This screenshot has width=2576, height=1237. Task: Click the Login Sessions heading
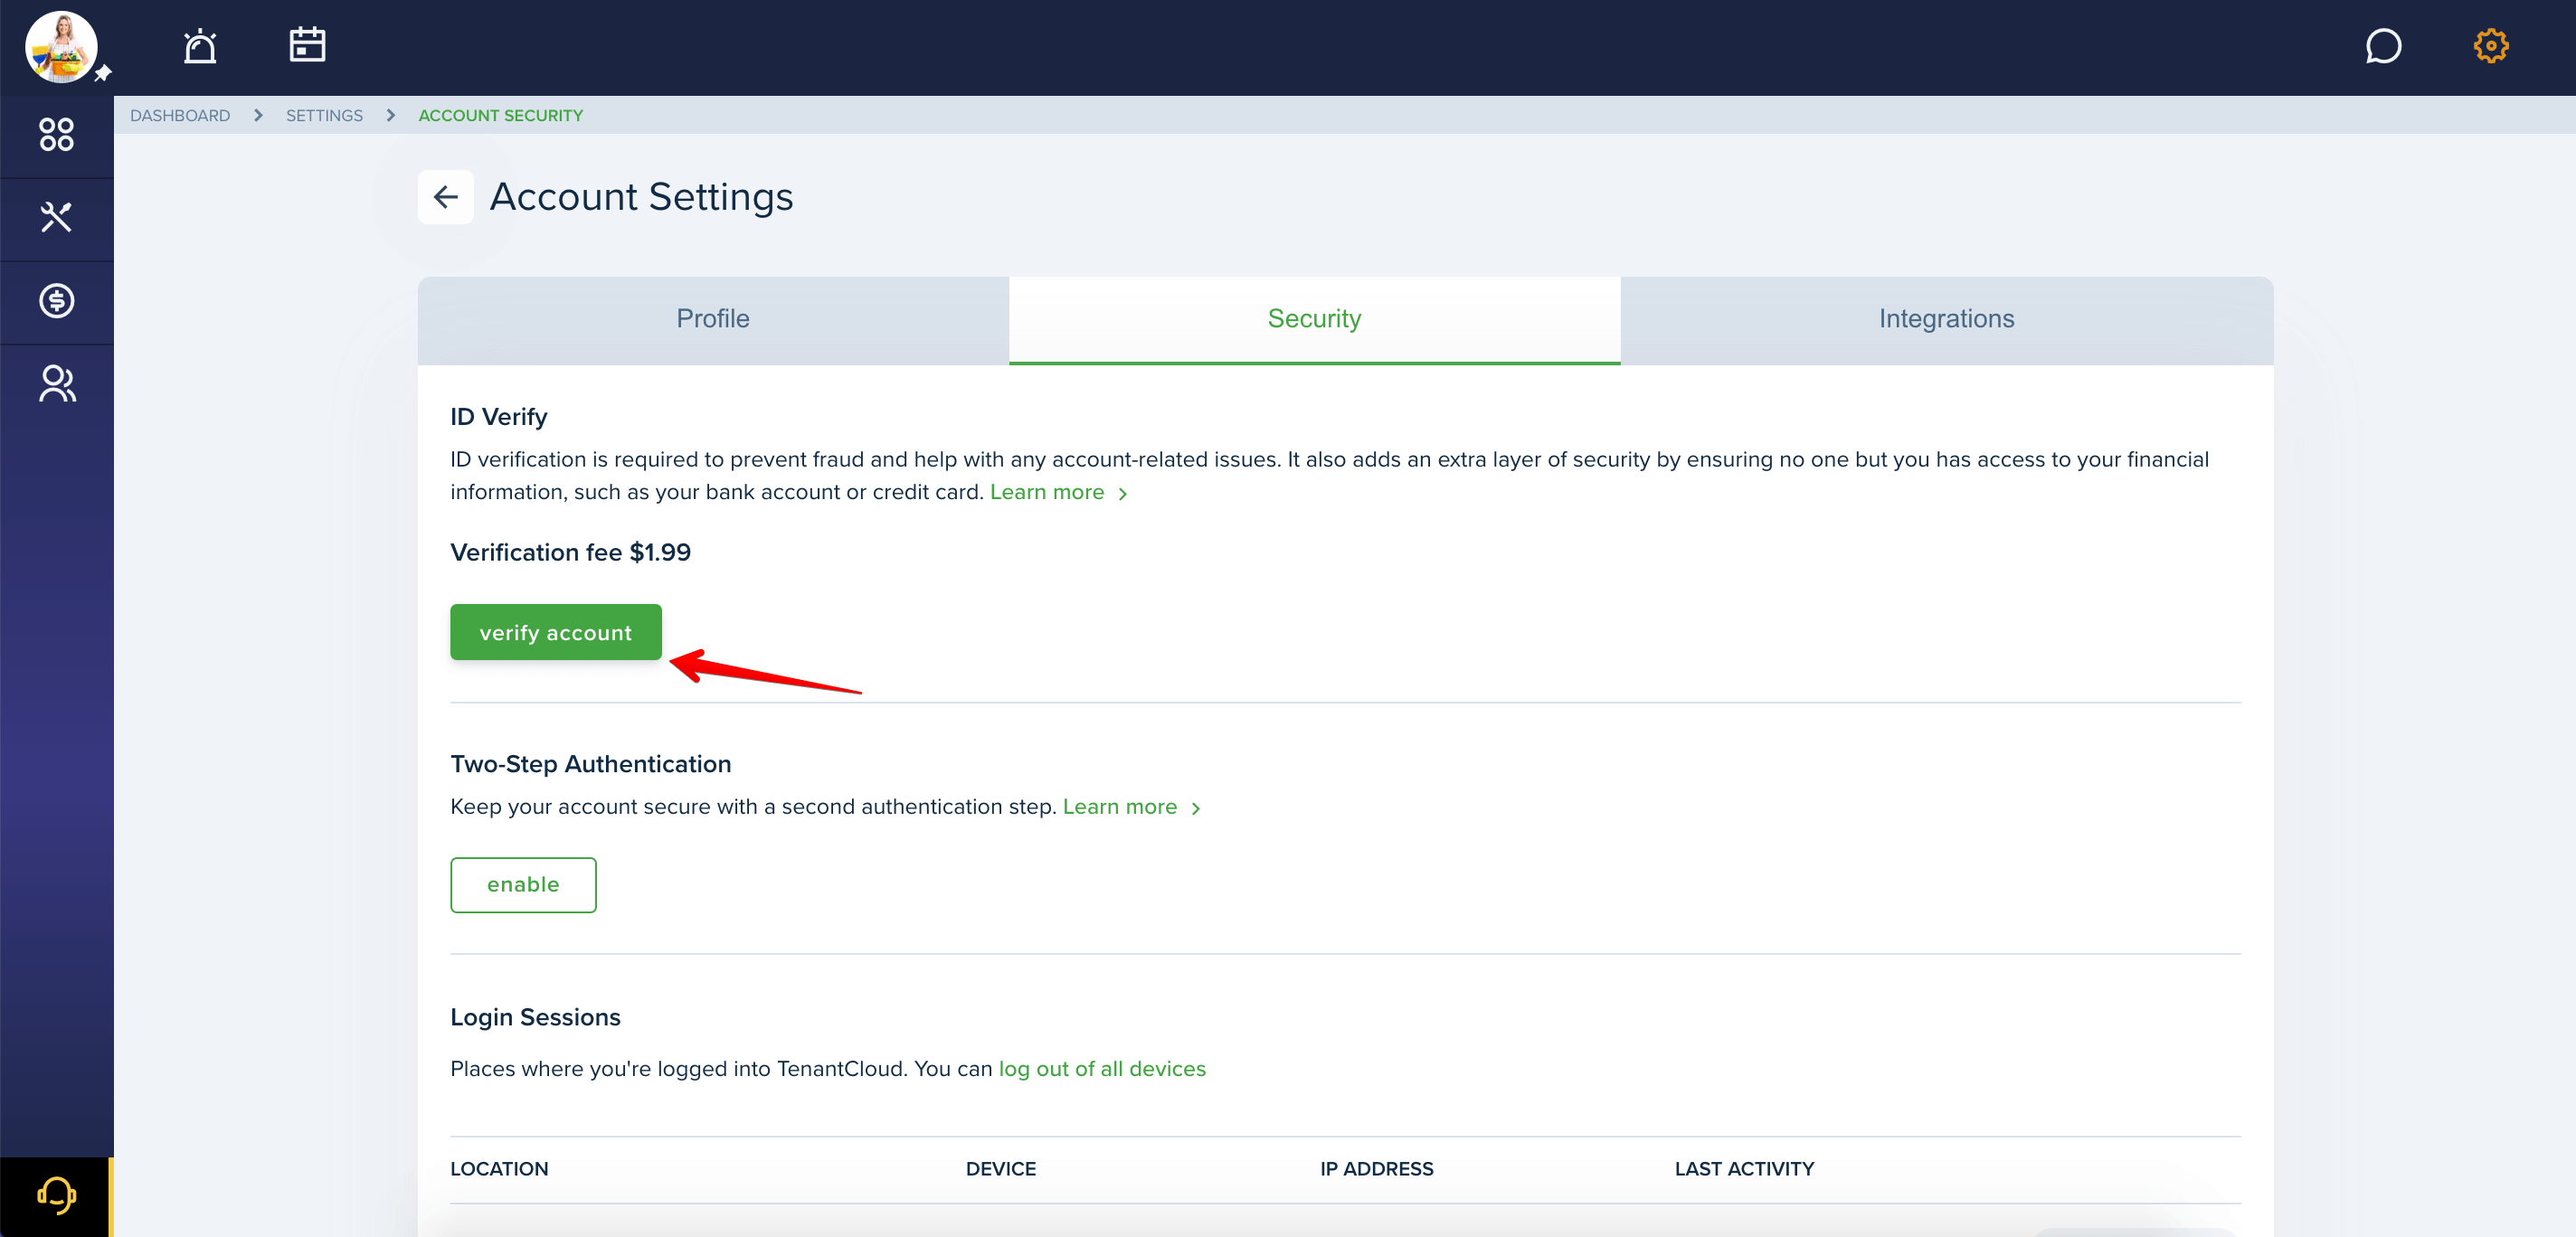tap(535, 1017)
